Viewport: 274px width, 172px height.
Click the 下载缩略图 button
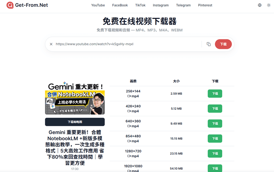(x=75, y=122)
